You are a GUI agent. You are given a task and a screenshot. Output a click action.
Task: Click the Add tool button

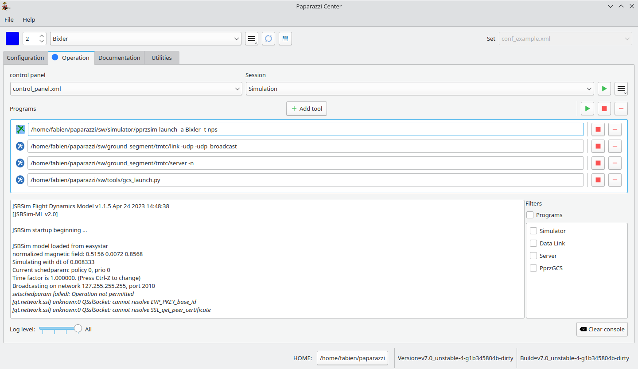307,109
